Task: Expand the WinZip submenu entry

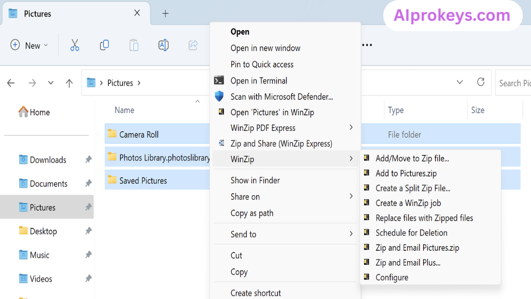Action: [285, 159]
